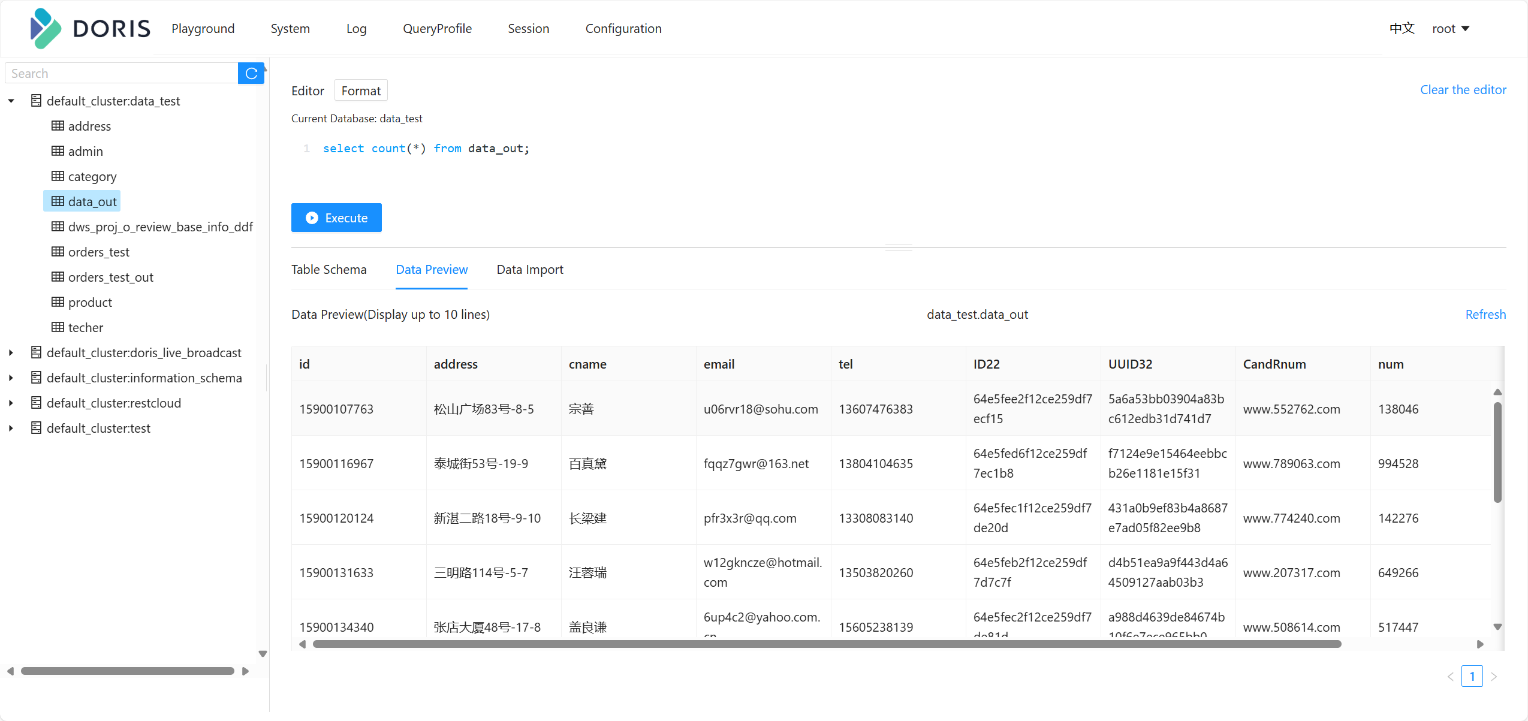
Task: Click table icon next to address
Action: 58,126
